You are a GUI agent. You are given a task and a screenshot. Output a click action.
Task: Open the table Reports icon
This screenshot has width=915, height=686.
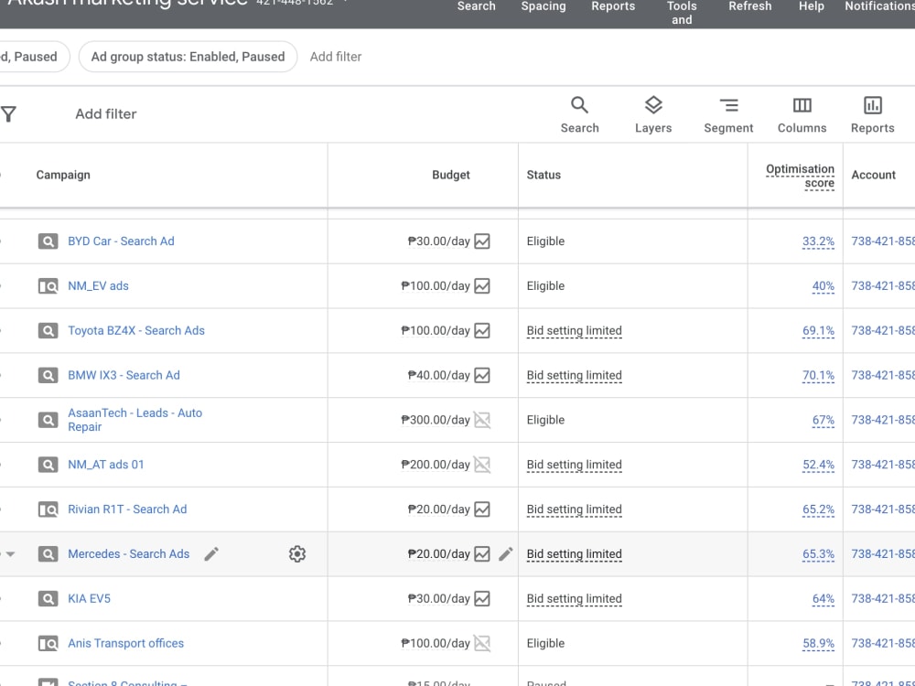872,114
